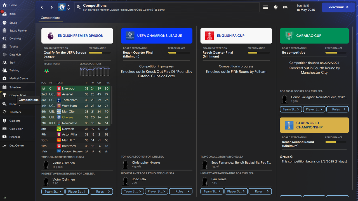
Task: Click the Competitions trophy icon in sidebar
Action: pyautogui.click(x=4, y=95)
